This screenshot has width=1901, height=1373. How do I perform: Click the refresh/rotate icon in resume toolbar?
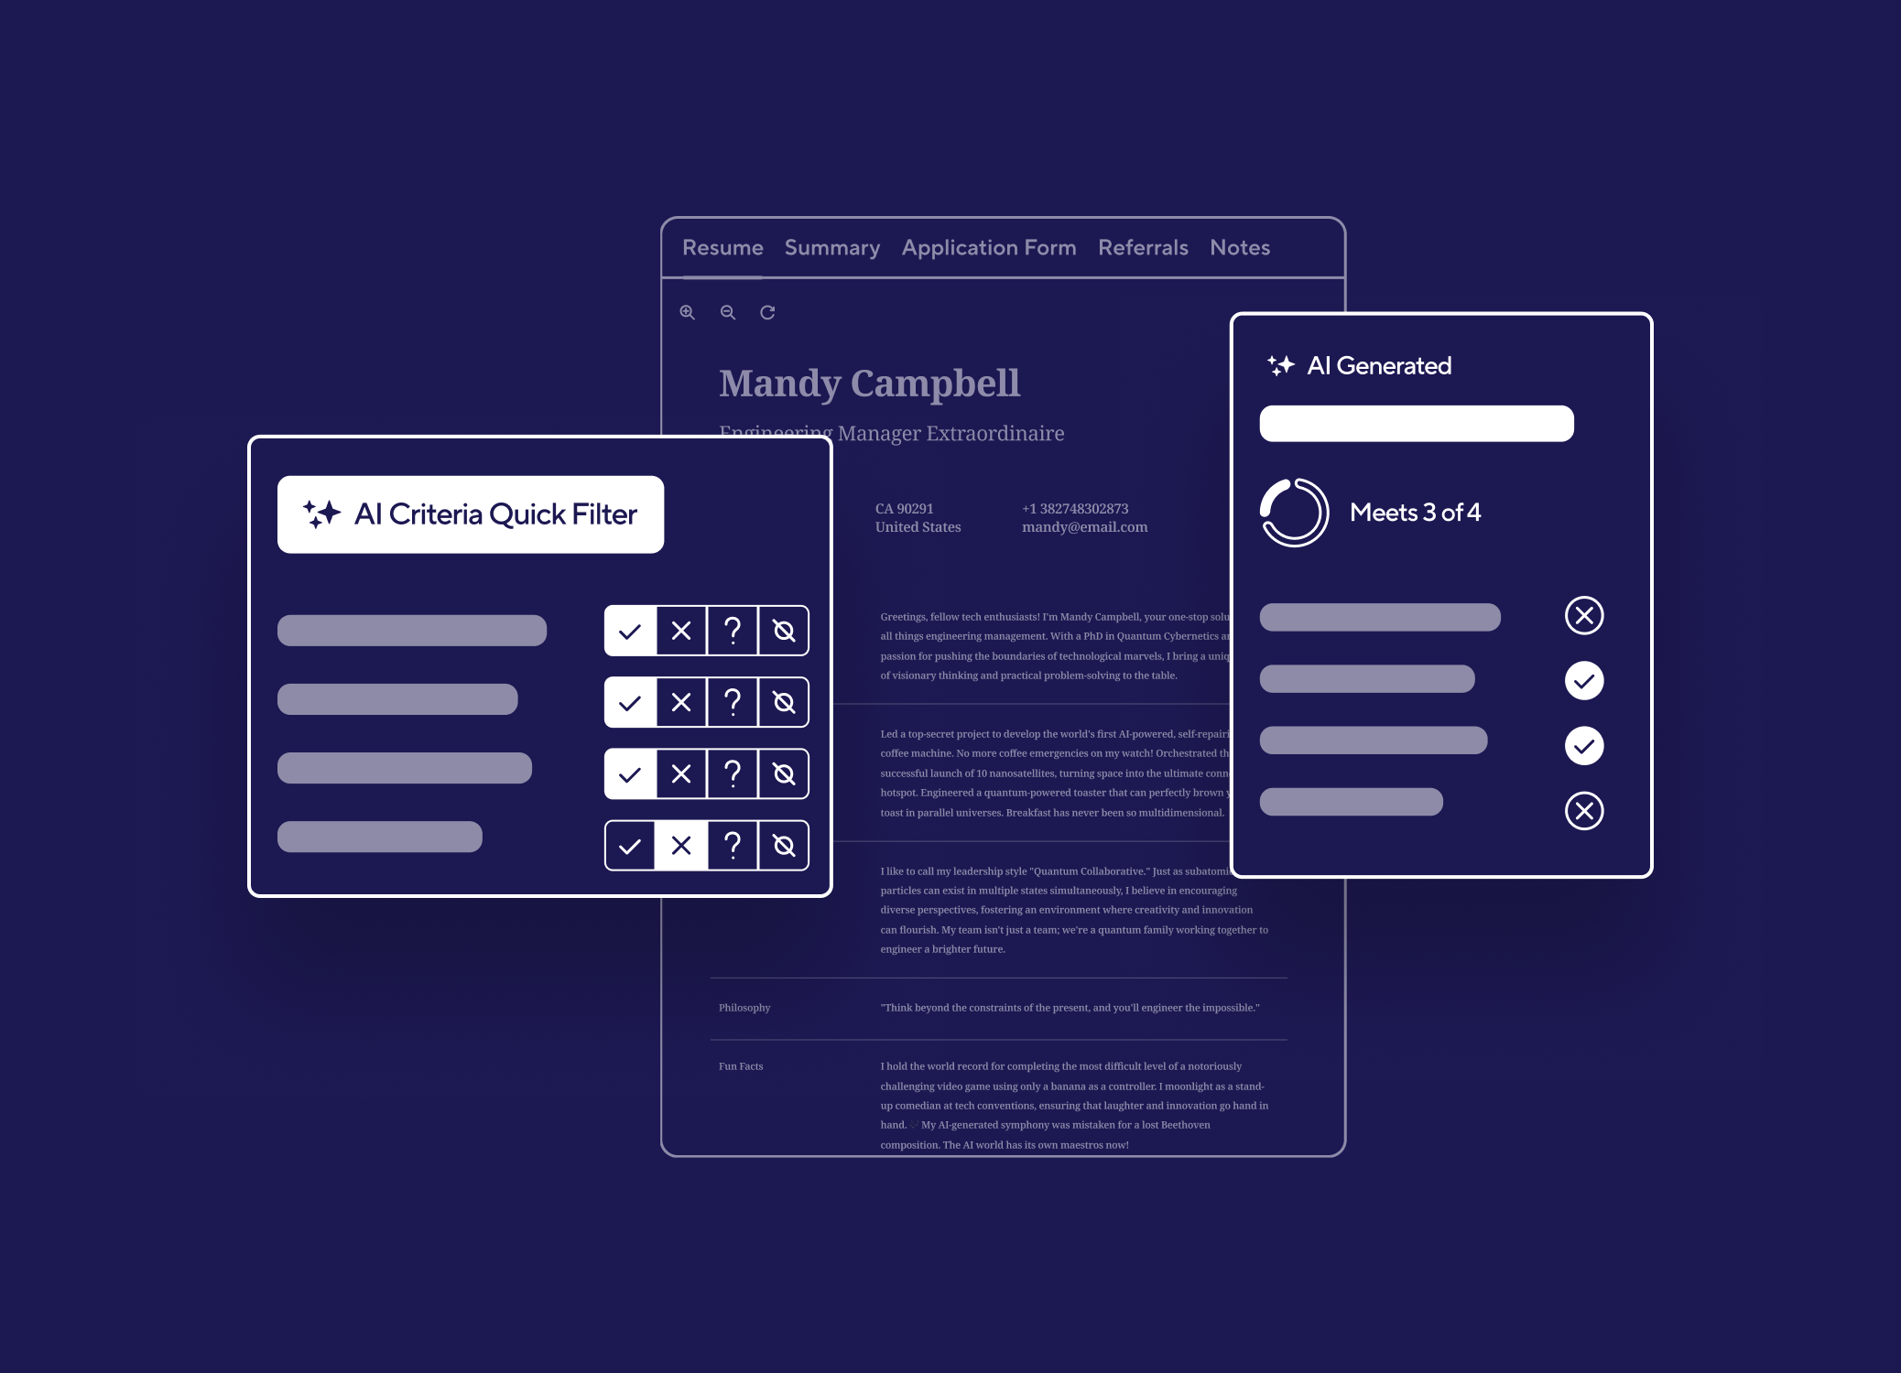pyautogui.click(x=769, y=313)
